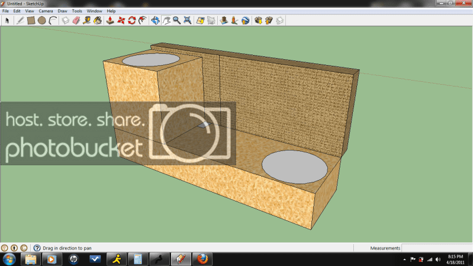Screen dimensions: 473x266
Task: Click the Pan hand tool
Action: click(x=166, y=21)
